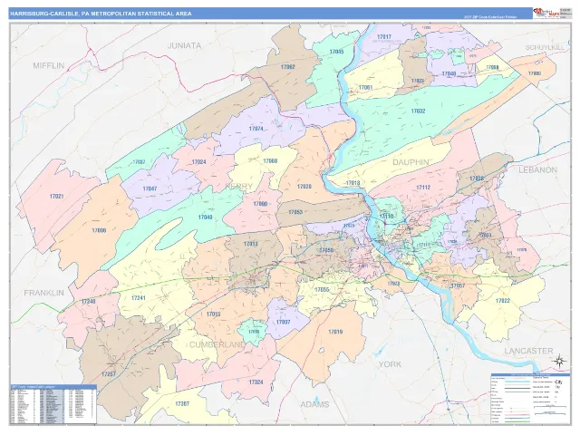Viewport: 580px width, 435px height.
Task: Select ZIP code 17070 label
Action: (393, 284)
